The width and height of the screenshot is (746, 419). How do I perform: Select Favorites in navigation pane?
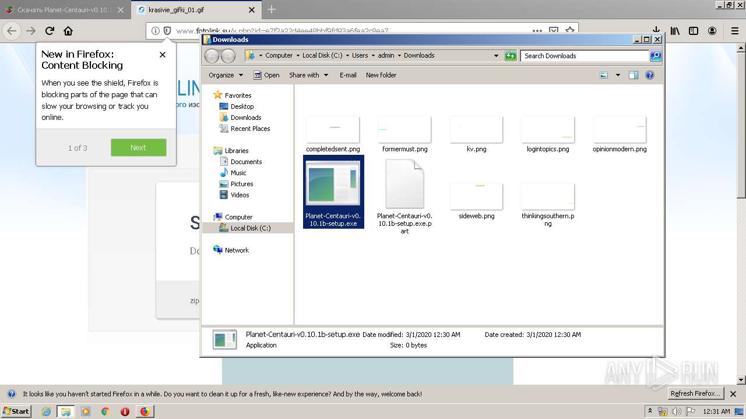coord(233,95)
